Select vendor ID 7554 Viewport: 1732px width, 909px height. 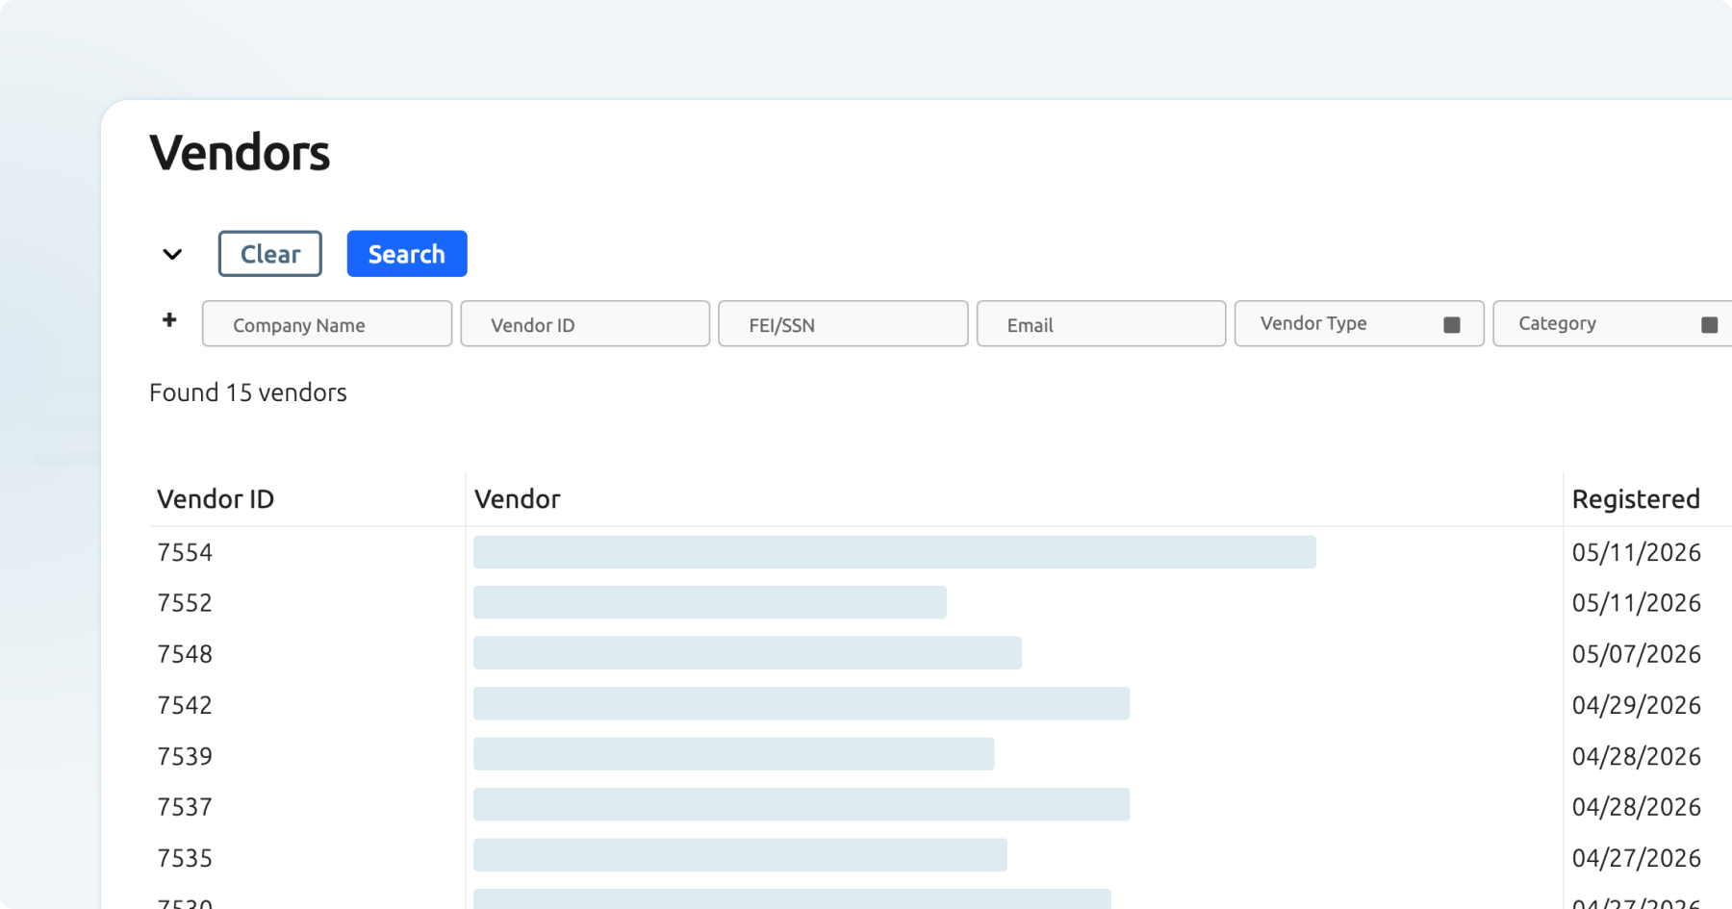[185, 552]
